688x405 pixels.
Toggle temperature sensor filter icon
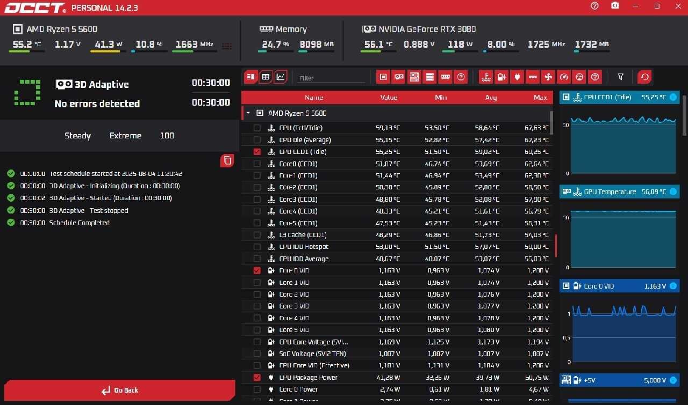click(x=486, y=77)
